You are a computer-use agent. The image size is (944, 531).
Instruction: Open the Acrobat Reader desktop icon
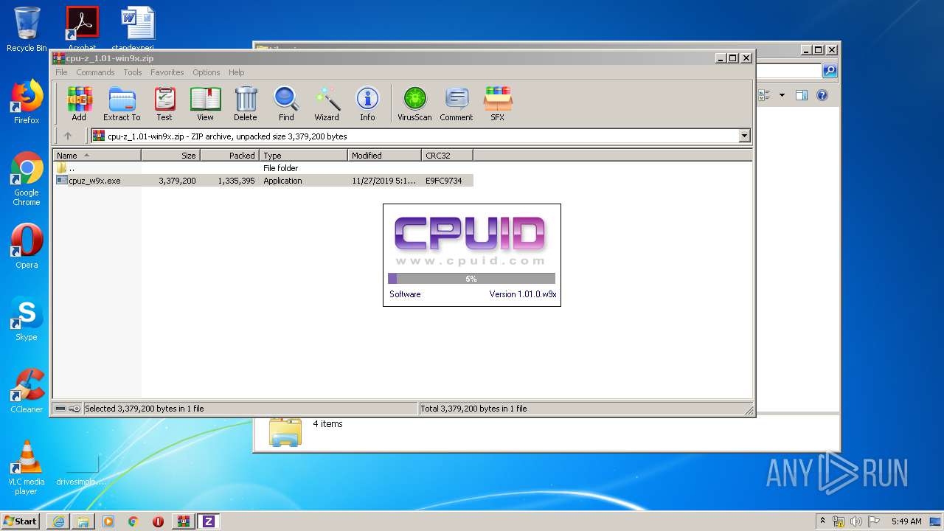[x=82, y=29]
